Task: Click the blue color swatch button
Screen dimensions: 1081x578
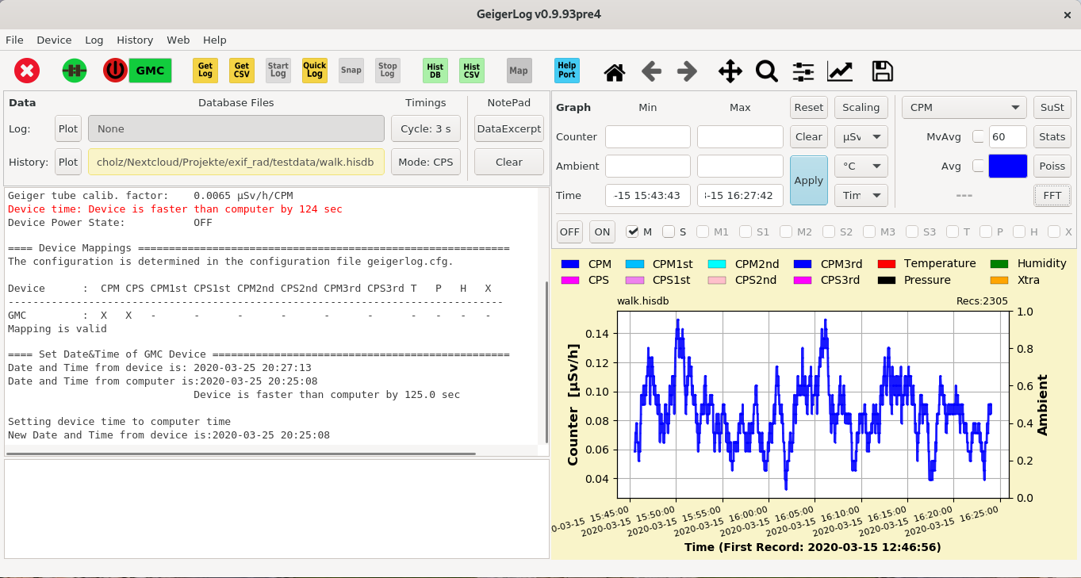Action: 1008,166
